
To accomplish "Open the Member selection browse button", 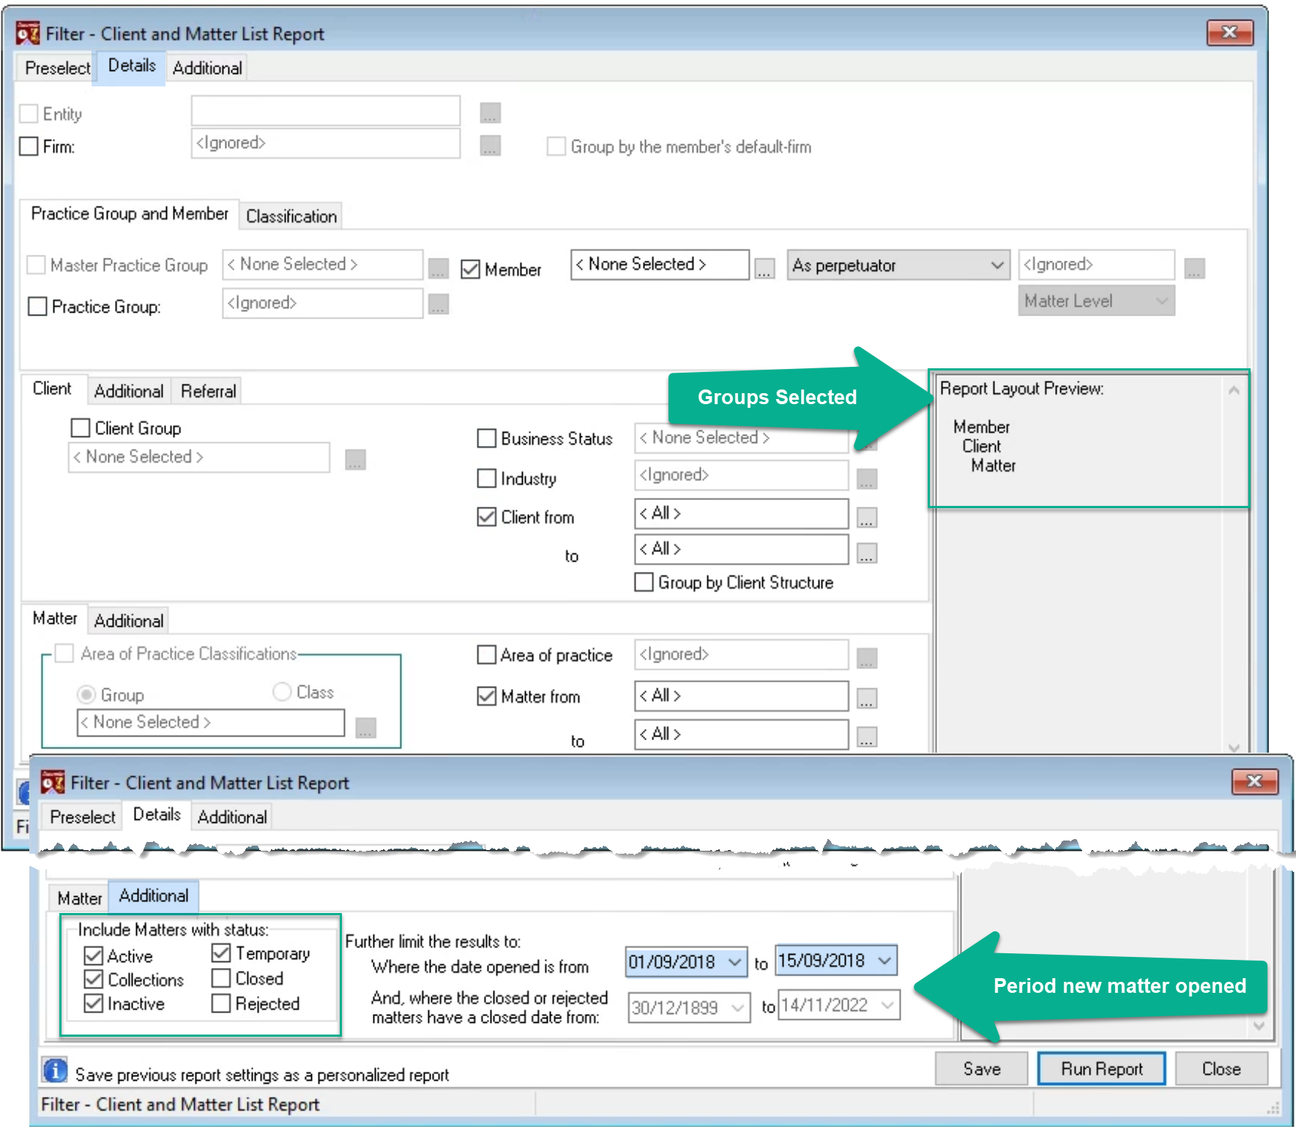I will click(764, 269).
